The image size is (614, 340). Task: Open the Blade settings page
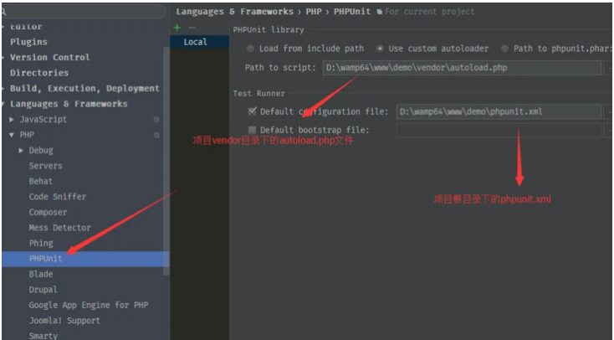[41, 274]
